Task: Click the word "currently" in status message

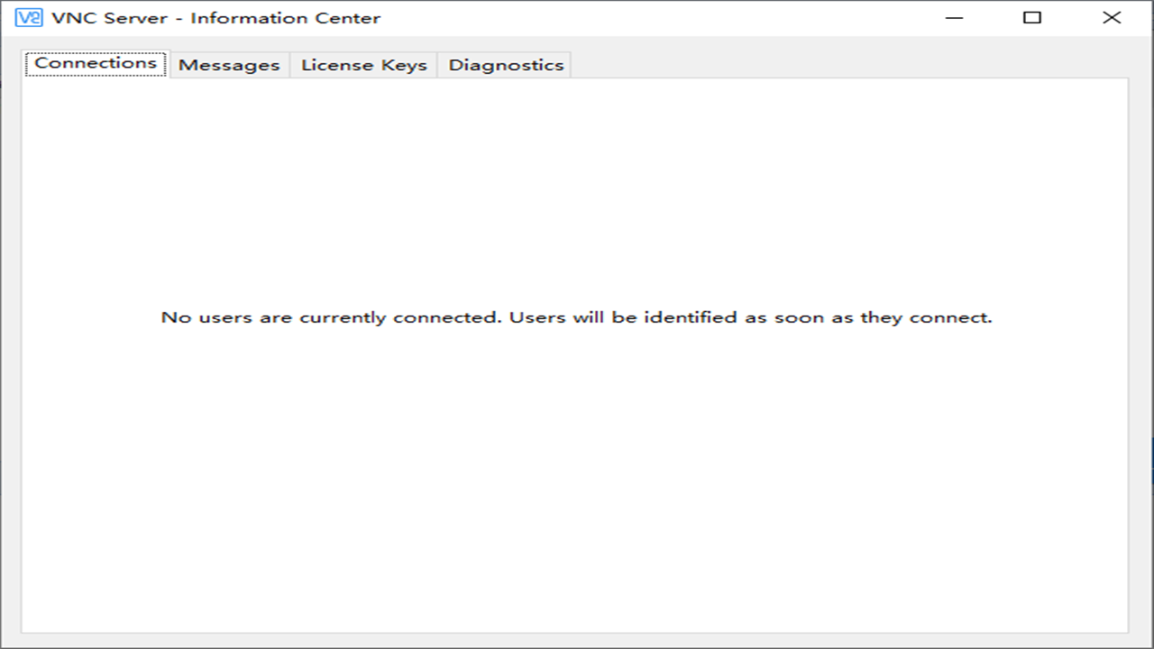Action: tap(343, 317)
